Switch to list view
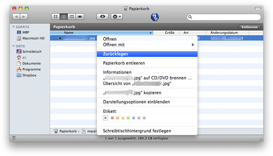Viewport: 273px width, 156px height. coord(64,17)
